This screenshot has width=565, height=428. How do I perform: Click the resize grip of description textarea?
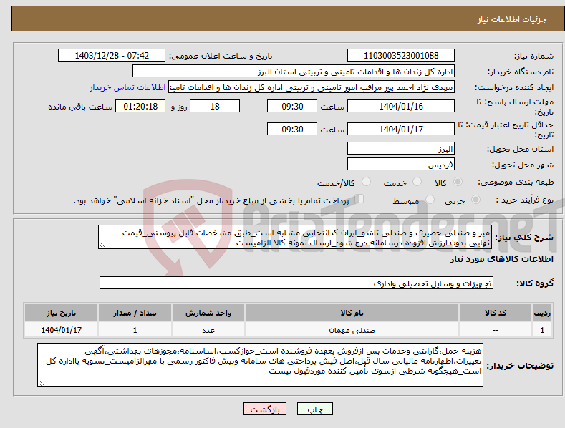[102, 245]
